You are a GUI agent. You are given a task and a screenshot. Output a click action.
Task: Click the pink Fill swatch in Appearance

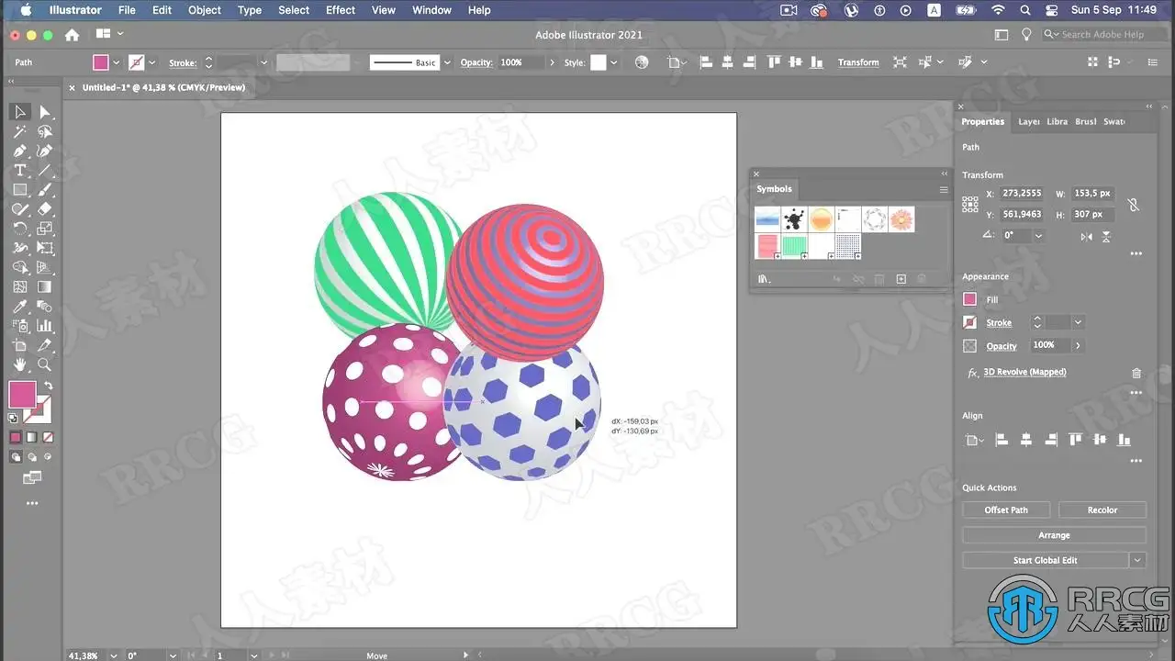(969, 299)
